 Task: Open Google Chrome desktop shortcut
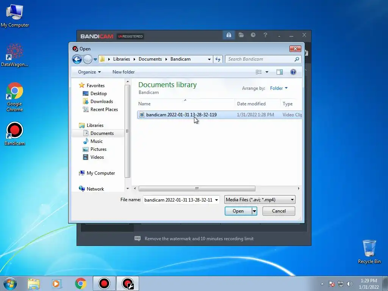pyautogui.click(x=15, y=97)
